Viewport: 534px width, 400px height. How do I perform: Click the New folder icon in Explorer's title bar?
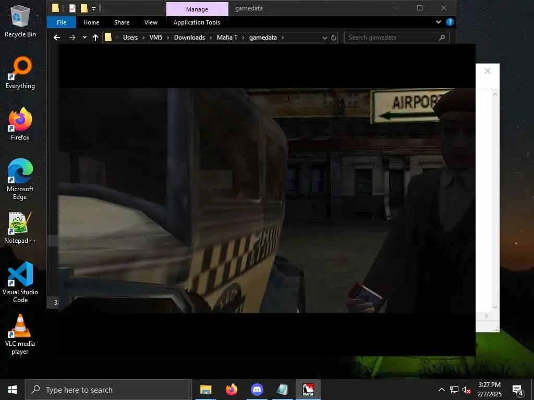pyautogui.click(x=84, y=8)
